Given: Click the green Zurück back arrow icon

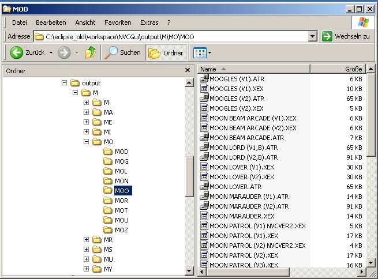Looking at the screenshot, I should 16,52.
